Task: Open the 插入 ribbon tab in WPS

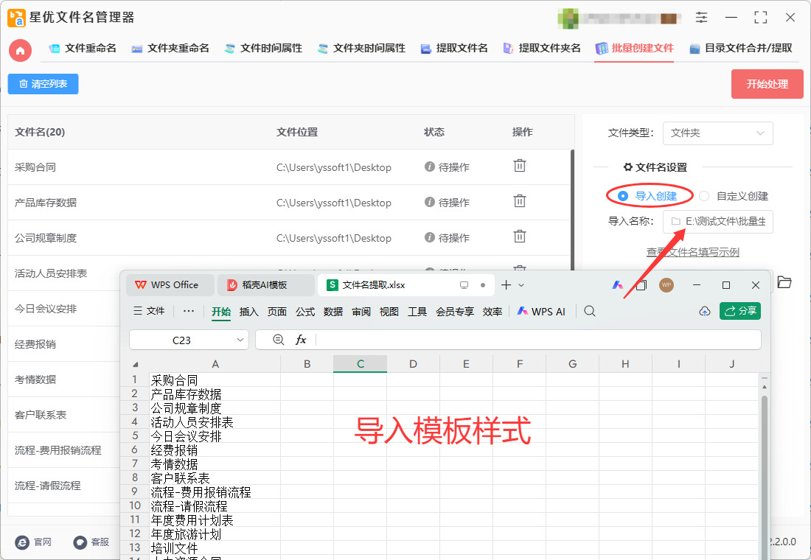Action: 248,311
